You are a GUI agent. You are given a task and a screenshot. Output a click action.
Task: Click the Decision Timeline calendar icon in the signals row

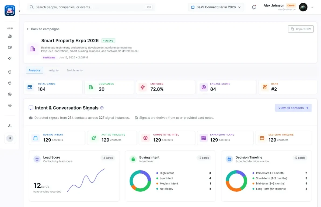pos(262,138)
